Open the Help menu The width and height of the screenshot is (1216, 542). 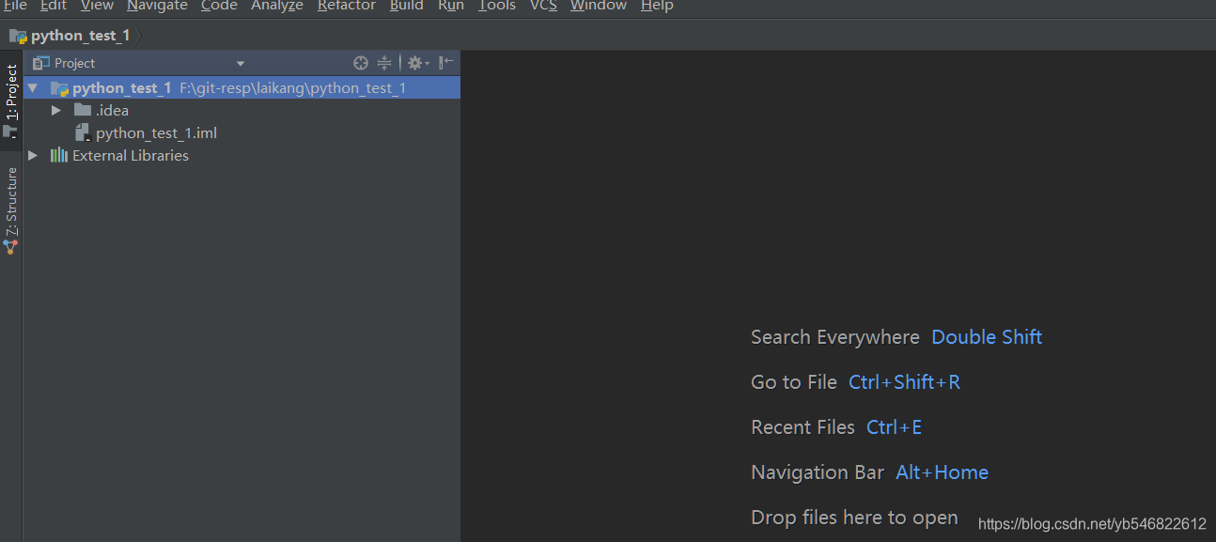(657, 6)
